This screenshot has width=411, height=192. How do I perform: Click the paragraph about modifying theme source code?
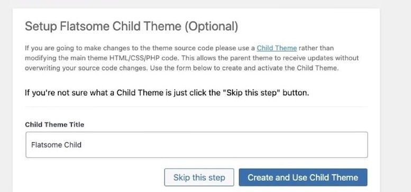tap(191, 58)
